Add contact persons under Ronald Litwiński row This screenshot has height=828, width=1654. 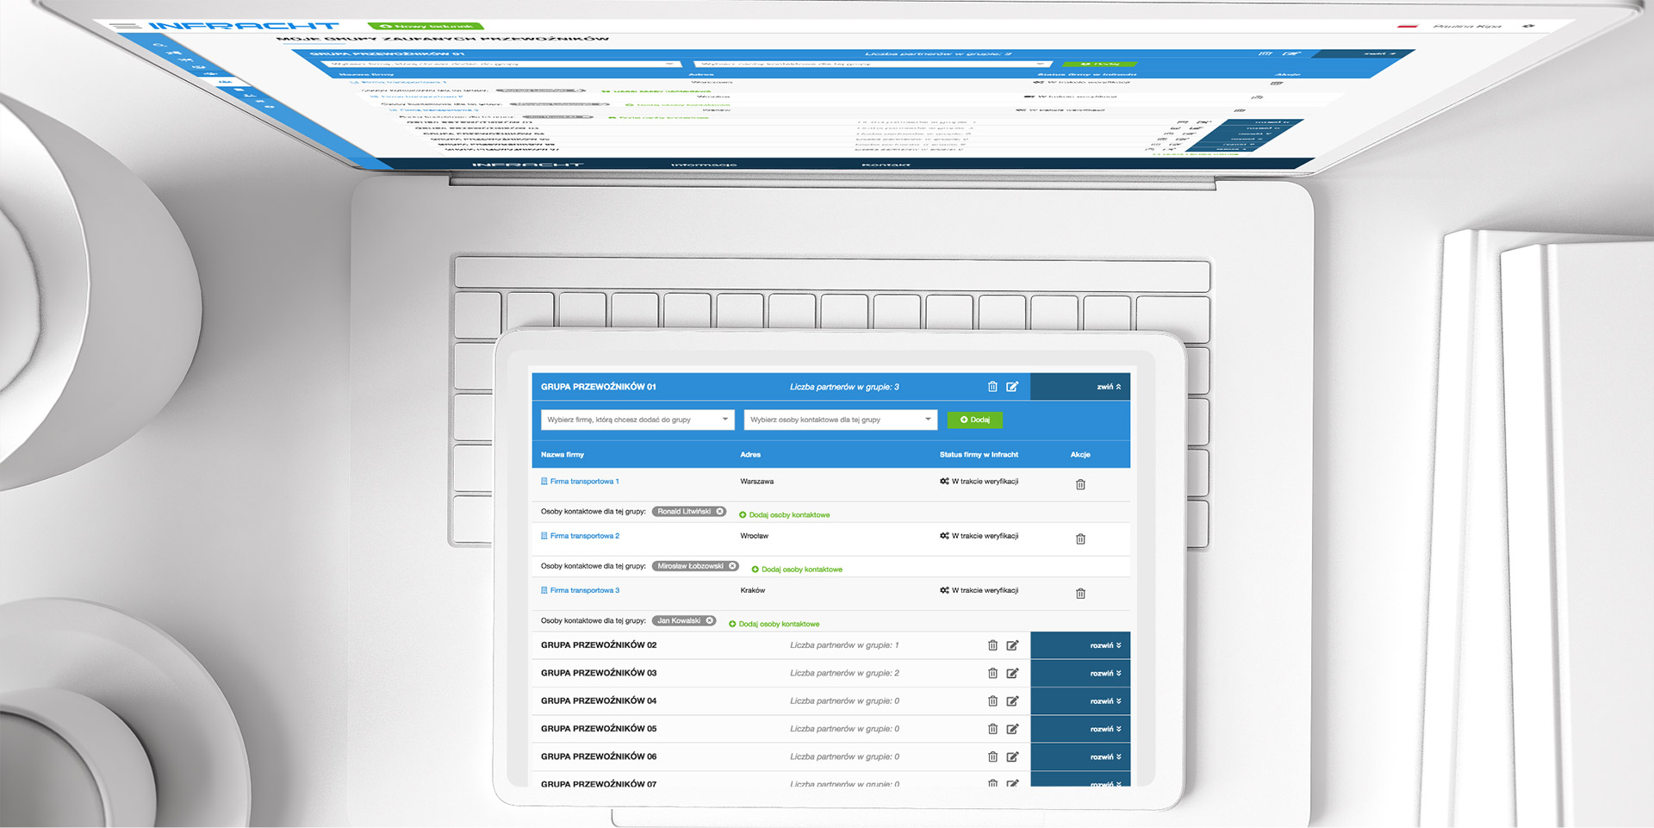[x=785, y=515]
